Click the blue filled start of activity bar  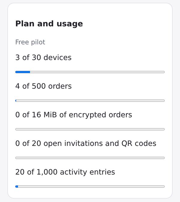(17, 186)
